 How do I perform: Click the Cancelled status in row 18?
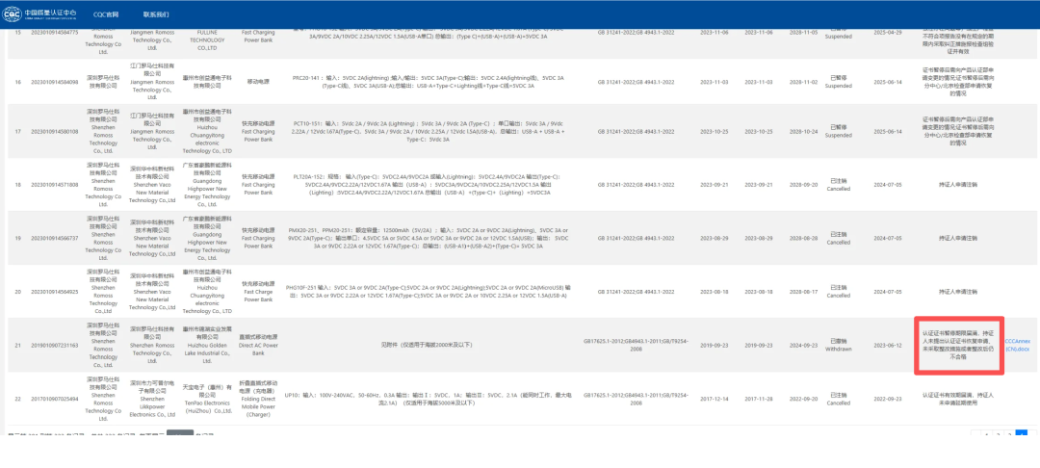839,184
